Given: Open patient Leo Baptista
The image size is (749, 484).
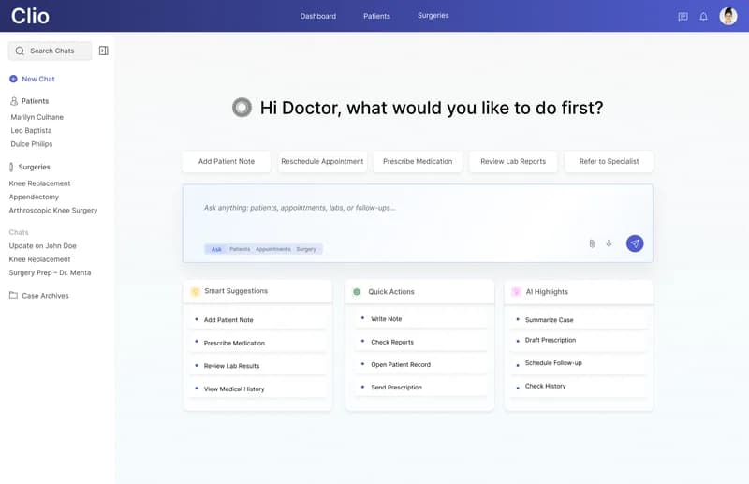Looking at the screenshot, I should point(31,130).
